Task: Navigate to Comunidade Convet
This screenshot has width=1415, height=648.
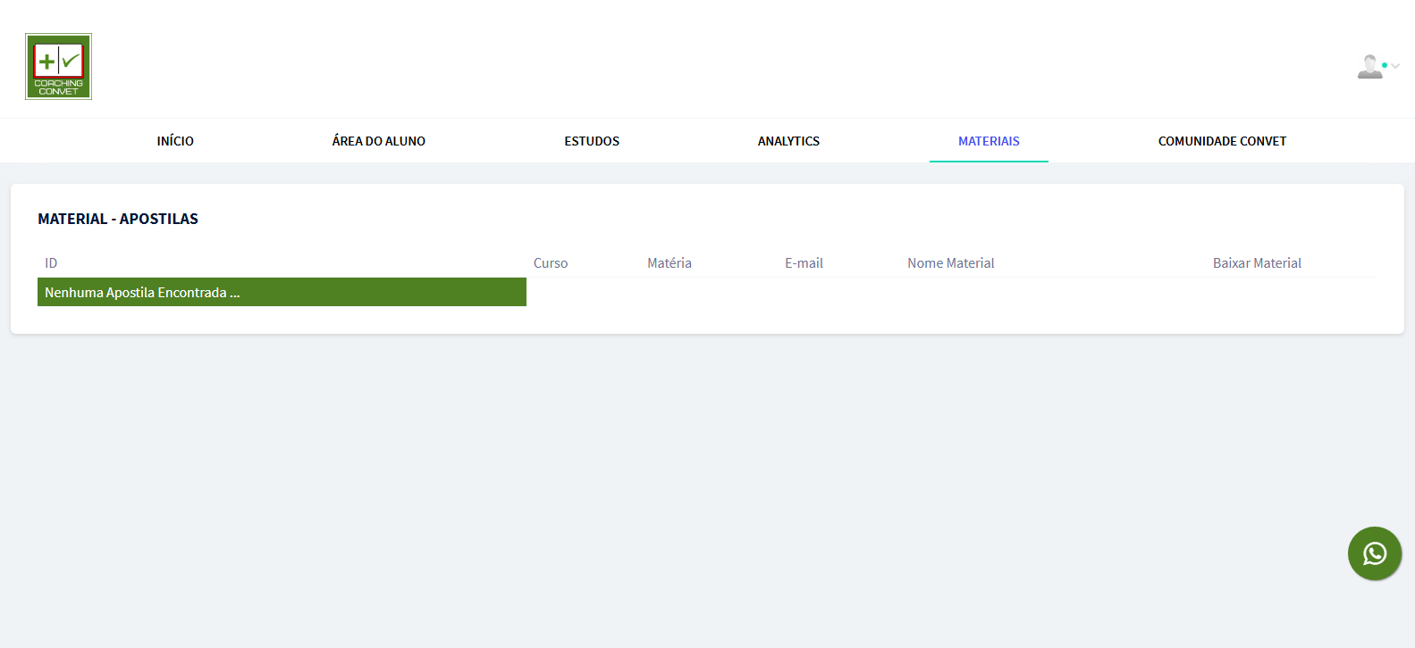Action: [x=1222, y=141]
